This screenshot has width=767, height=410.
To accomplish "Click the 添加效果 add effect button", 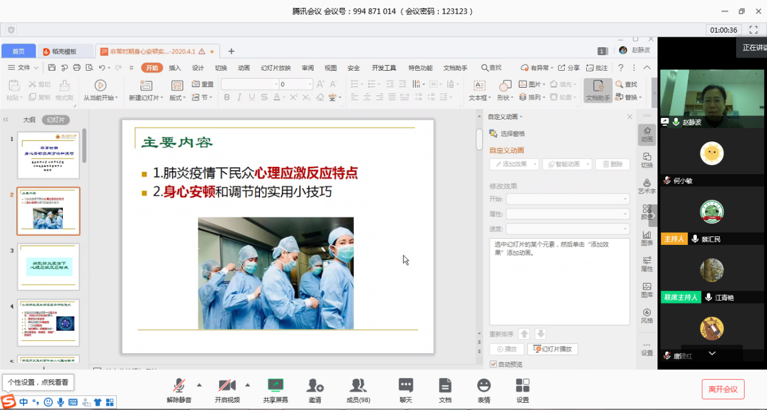I will 514,164.
